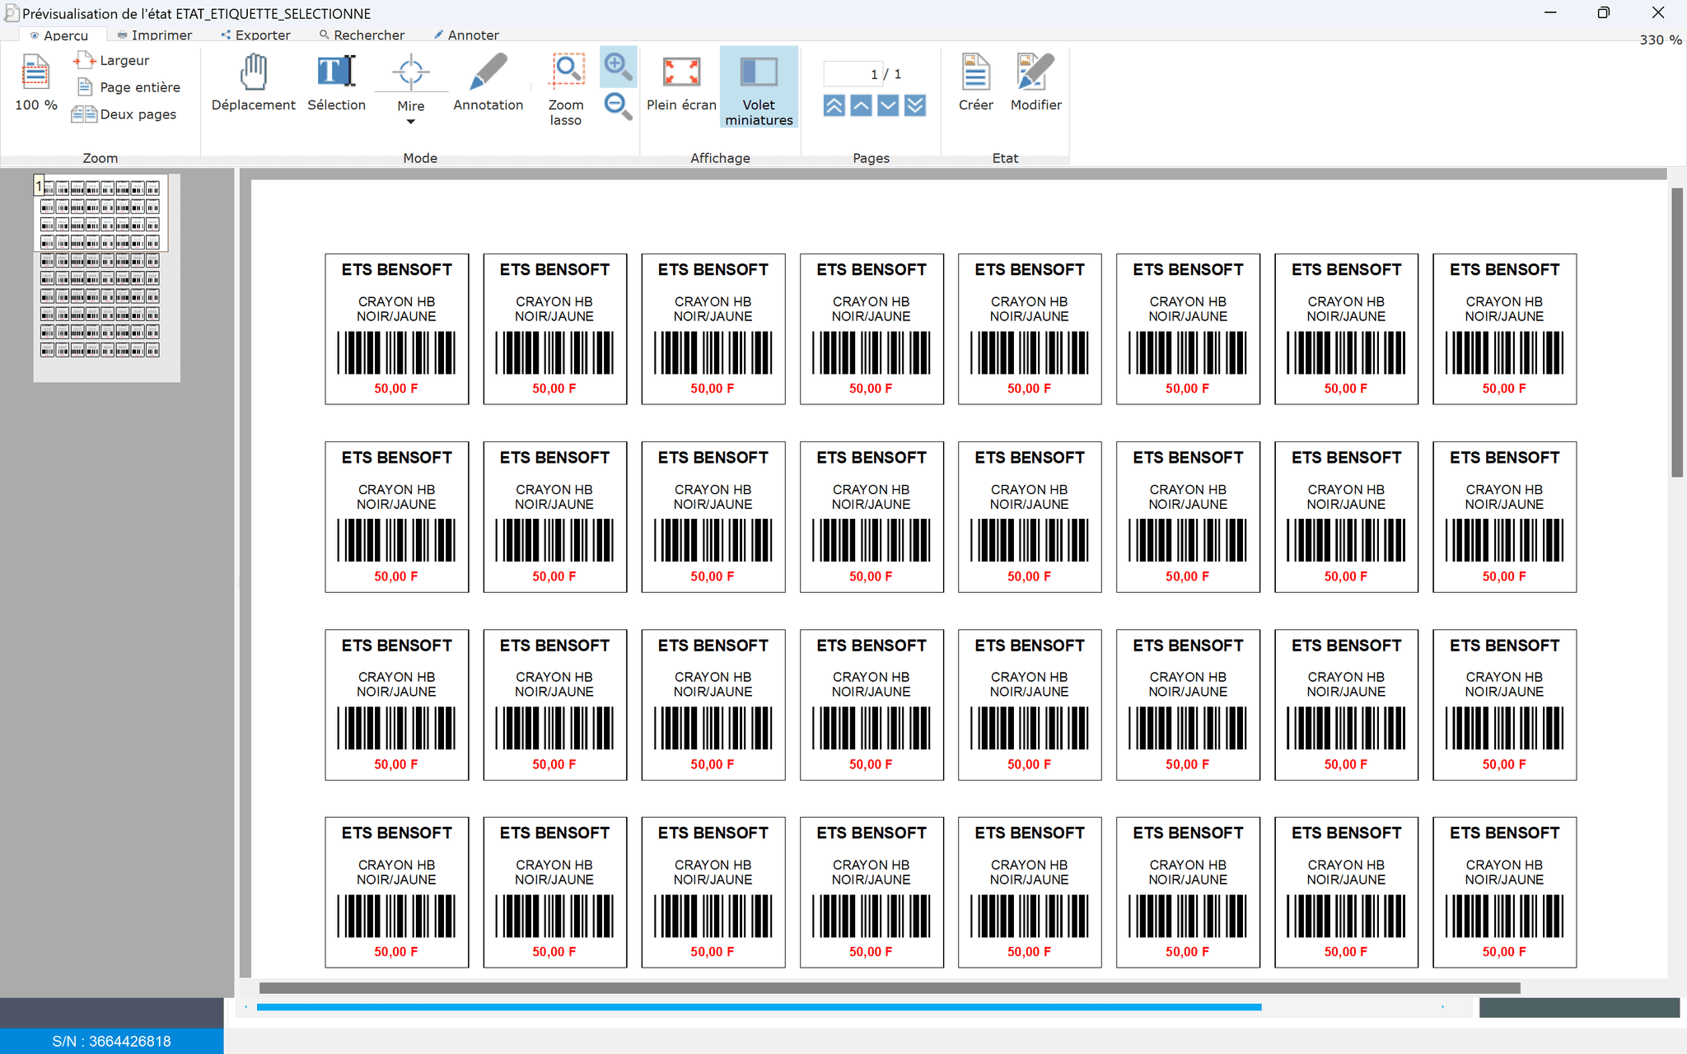Screen dimensions: 1687x1054
Task: Activate the Sélection text tool
Action: pyautogui.click(x=336, y=82)
